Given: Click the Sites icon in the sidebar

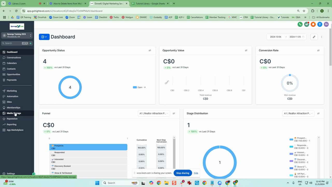Looking at the screenshot, I should tap(4, 102).
